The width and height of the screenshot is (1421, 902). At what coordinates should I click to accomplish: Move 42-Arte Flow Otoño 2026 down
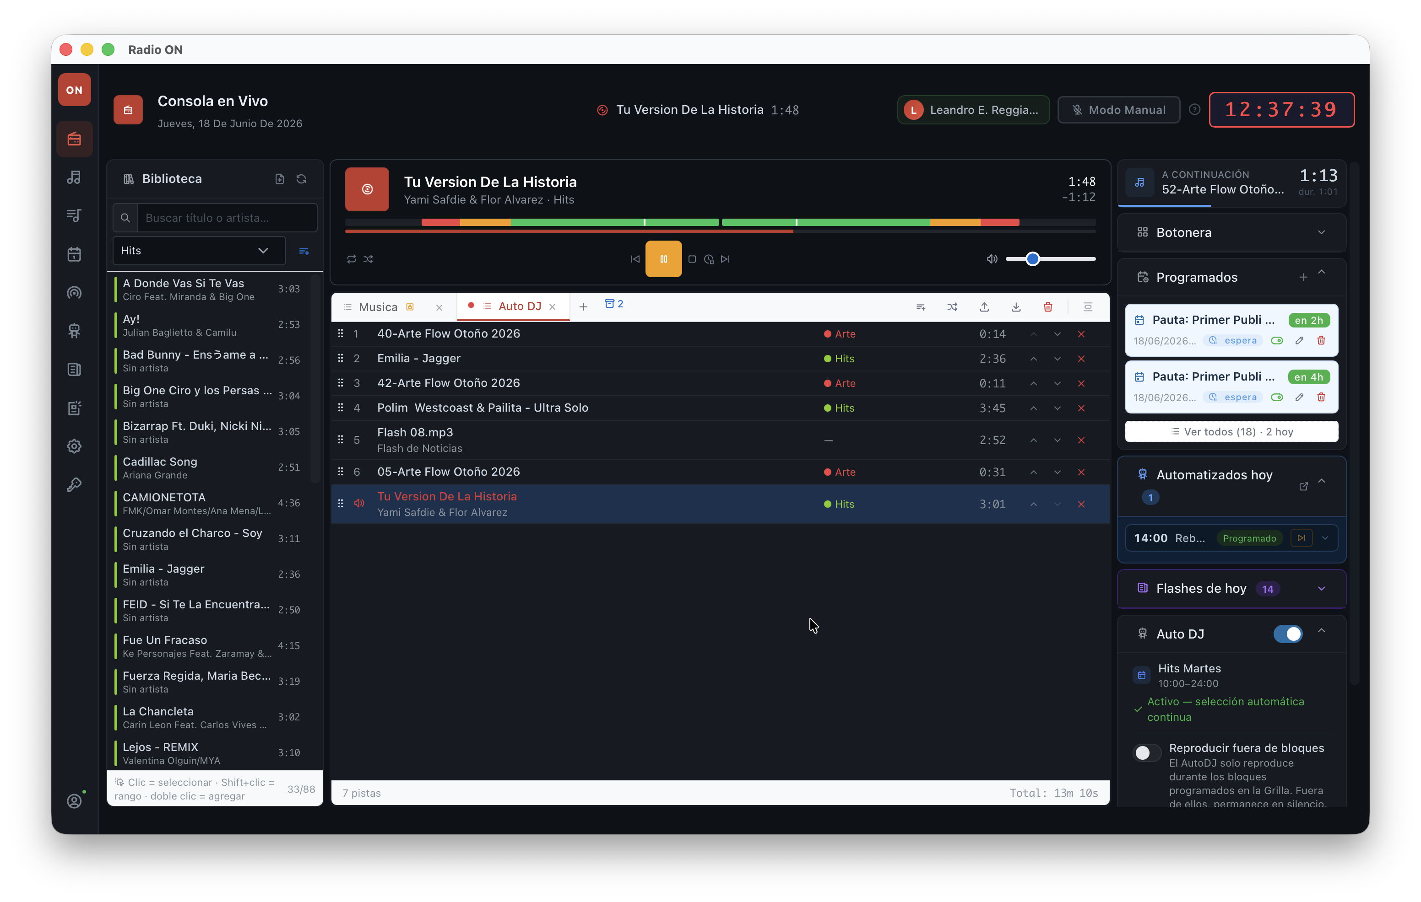click(x=1058, y=384)
